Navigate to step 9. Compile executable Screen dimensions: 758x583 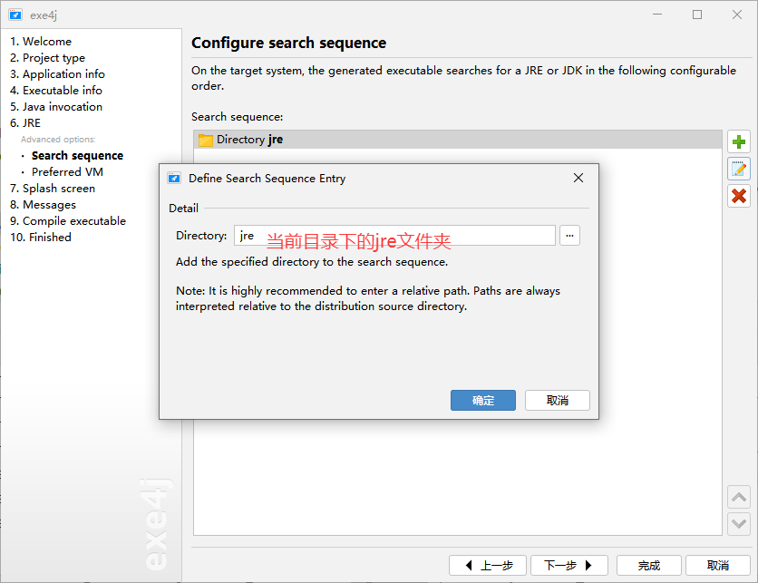click(x=68, y=221)
